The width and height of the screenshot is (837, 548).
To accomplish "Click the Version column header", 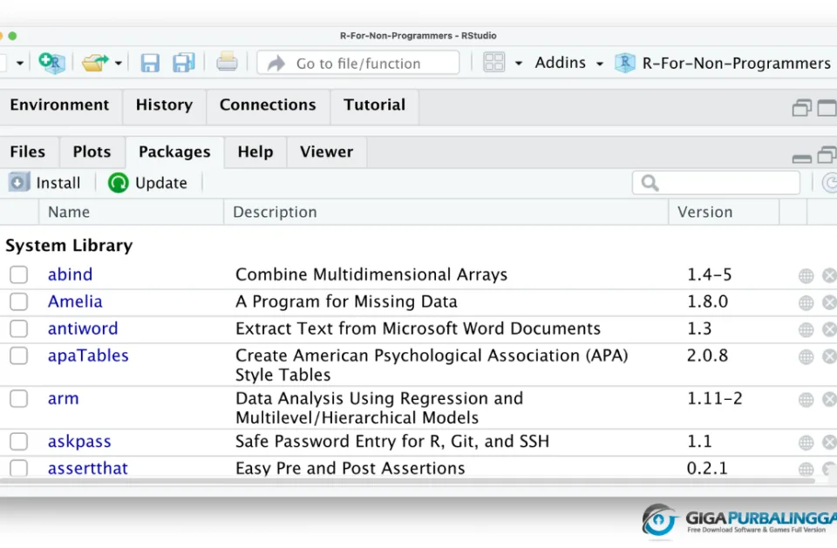I will tap(724, 213).
